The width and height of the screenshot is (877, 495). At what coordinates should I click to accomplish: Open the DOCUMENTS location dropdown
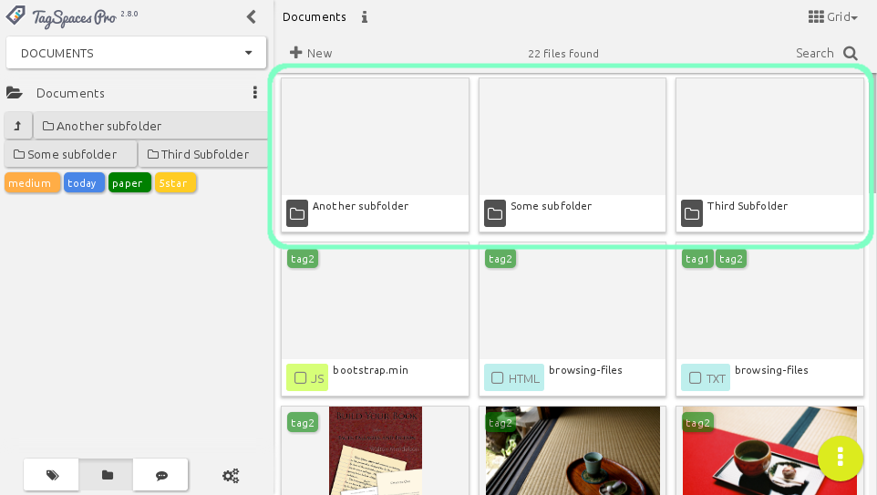coord(136,53)
